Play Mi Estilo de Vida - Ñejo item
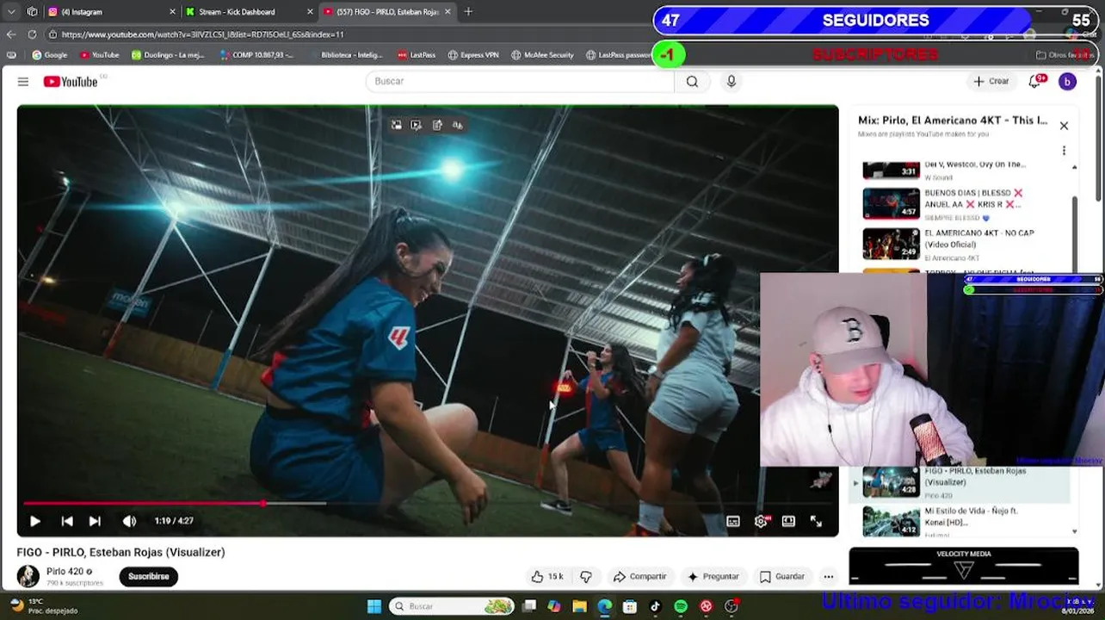The height and width of the screenshot is (620, 1105). coord(961,520)
